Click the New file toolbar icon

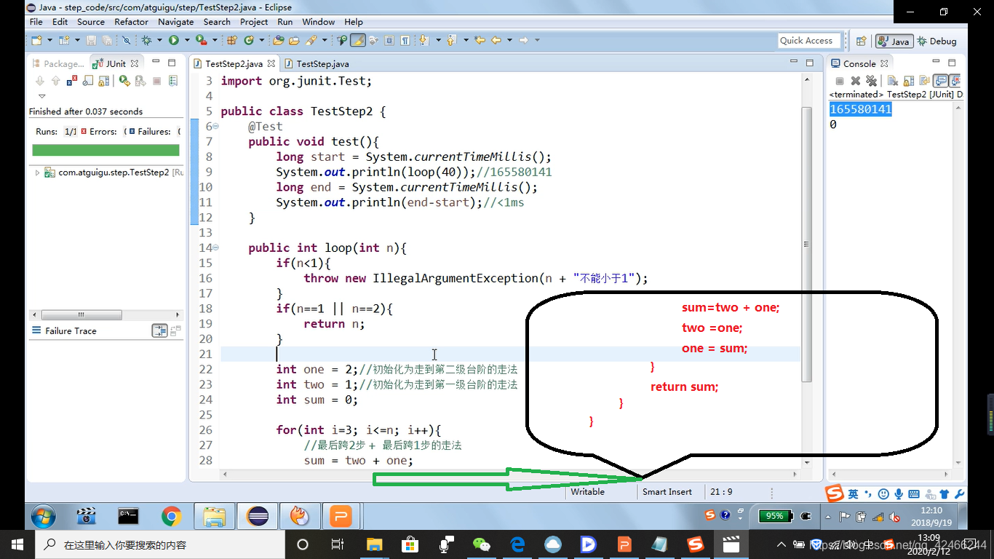[x=36, y=40]
